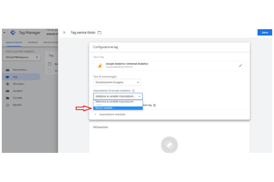Open the folder icon beside Tag senza titolo
This screenshot has width=274, height=182.
click(100, 33)
